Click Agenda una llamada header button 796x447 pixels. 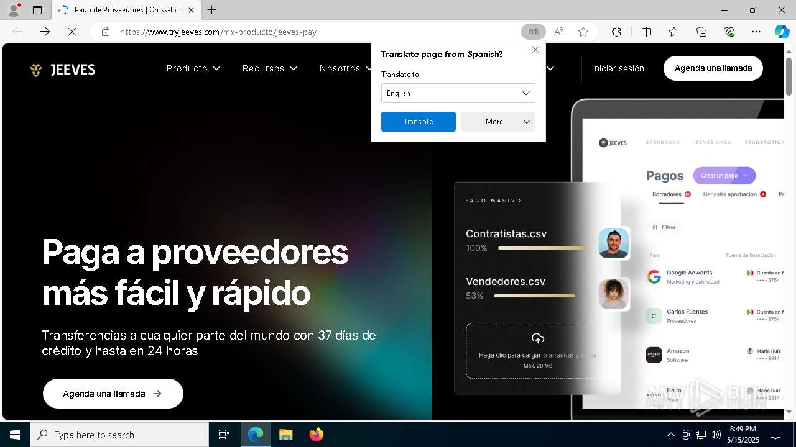tap(713, 68)
